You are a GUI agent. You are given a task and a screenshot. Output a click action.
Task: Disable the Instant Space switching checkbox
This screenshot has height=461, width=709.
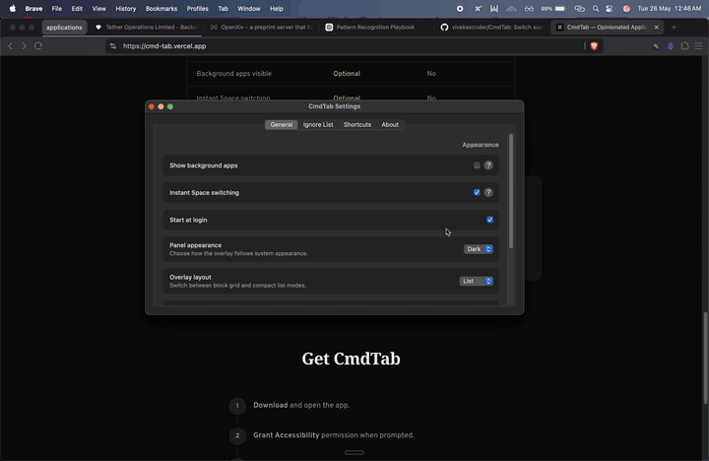click(x=477, y=192)
